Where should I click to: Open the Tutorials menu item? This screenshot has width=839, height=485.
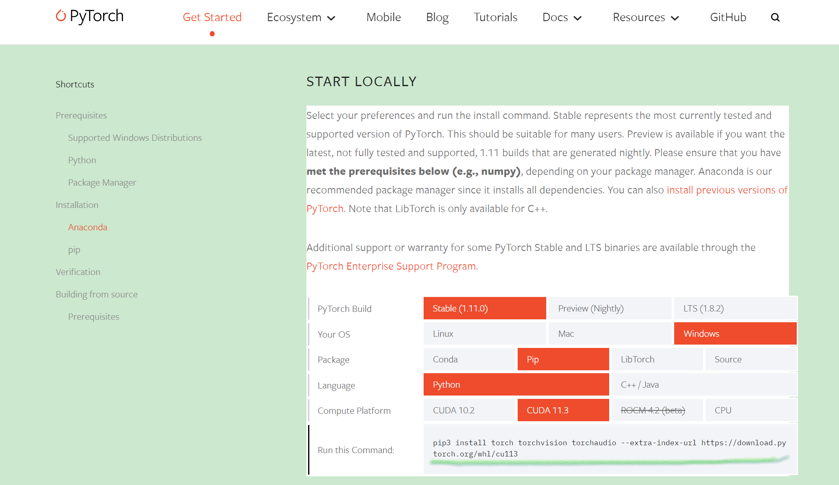pyautogui.click(x=495, y=17)
